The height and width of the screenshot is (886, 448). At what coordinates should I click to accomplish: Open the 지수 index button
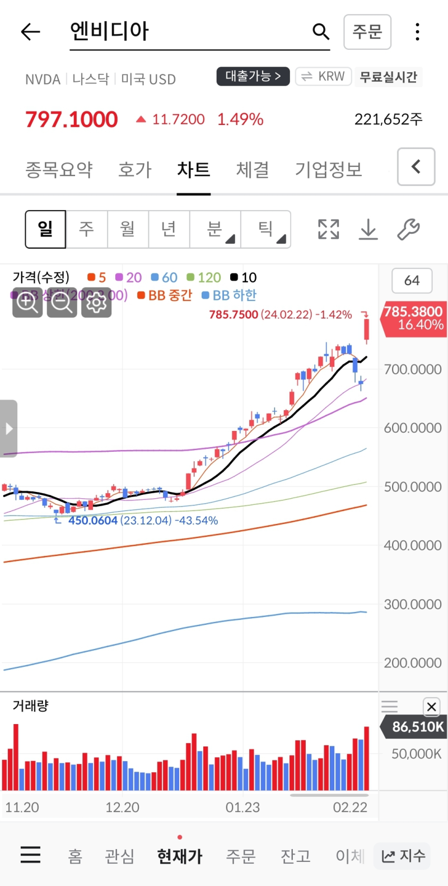click(x=403, y=856)
